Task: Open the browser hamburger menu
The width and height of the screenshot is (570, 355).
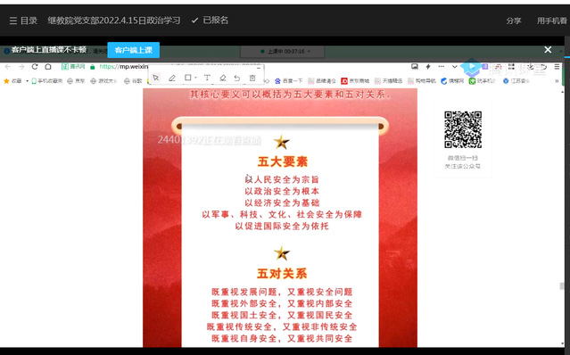Action: tap(557, 67)
